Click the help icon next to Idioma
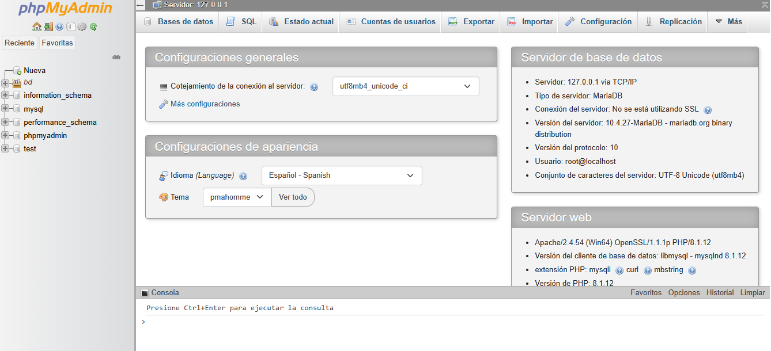Screen dimensions: 771x351 pos(243,175)
